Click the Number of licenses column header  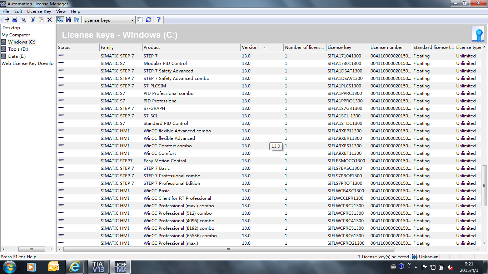point(305,47)
